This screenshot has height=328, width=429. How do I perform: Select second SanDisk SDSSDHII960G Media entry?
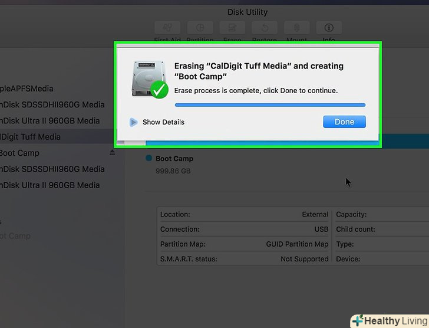pyautogui.click(x=52, y=169)
